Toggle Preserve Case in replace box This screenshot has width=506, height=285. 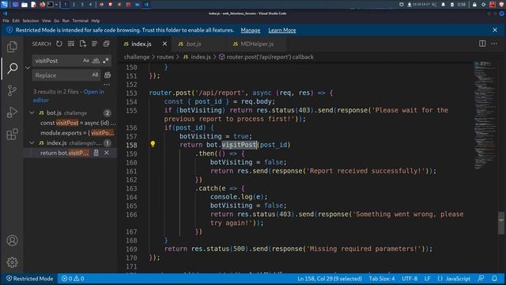pos(95,75)
